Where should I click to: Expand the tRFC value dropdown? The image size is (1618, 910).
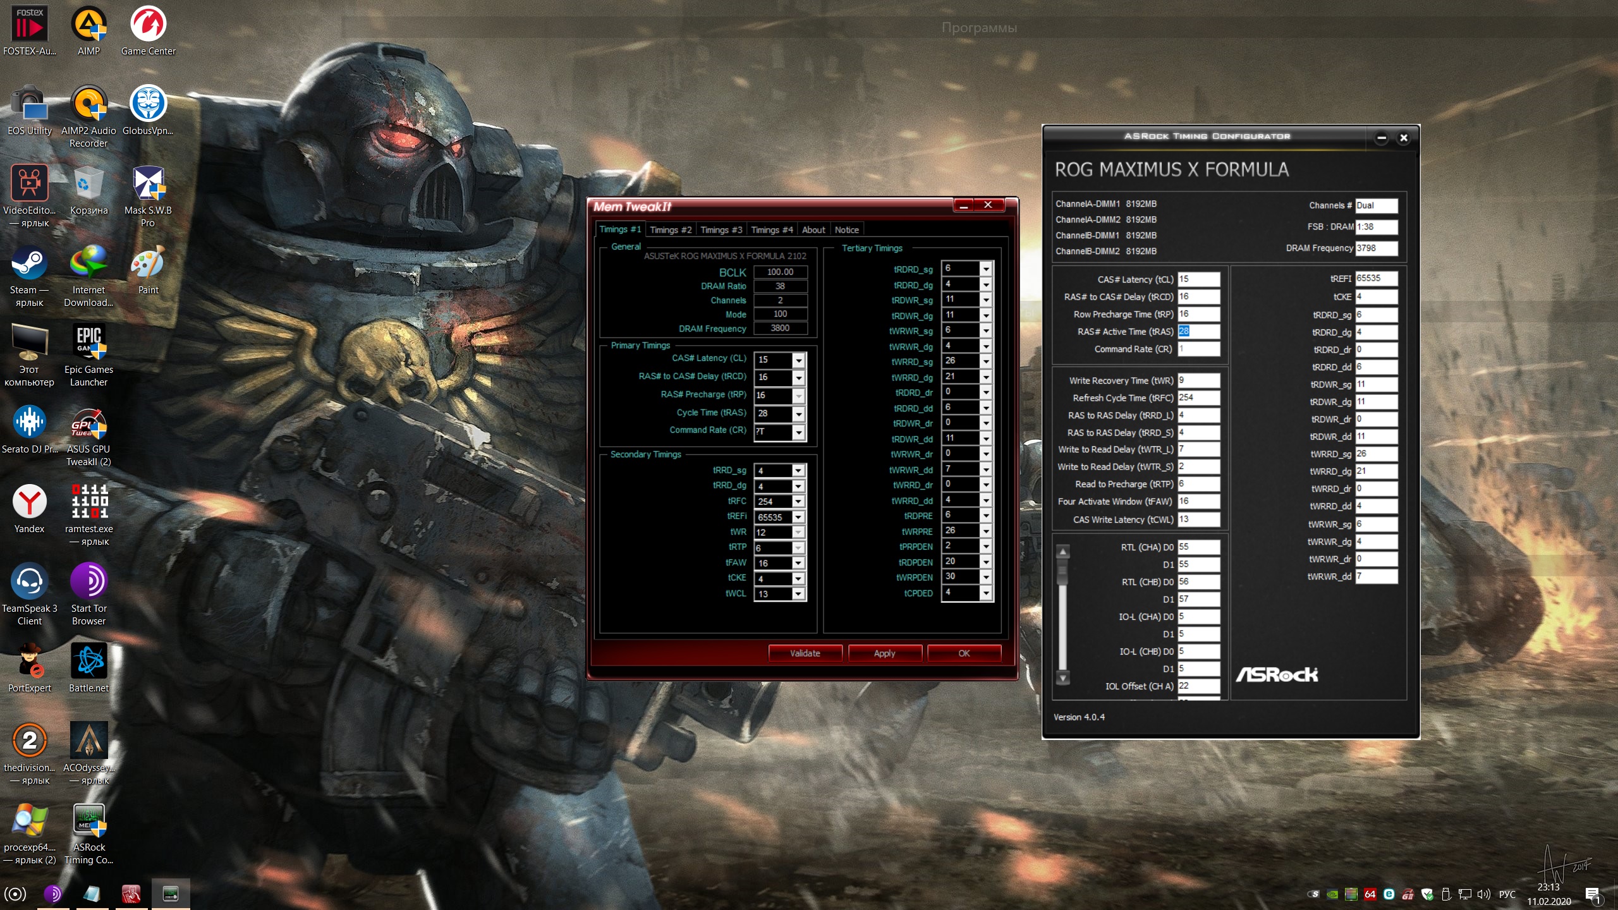point(798,502)
